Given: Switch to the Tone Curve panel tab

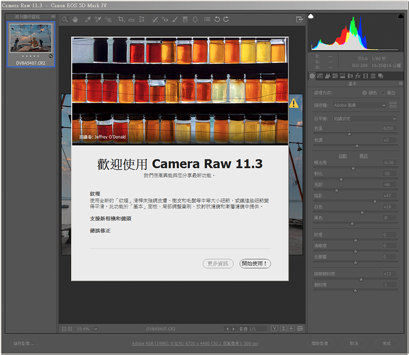Looking at the screenshot, I should point(320,76).
